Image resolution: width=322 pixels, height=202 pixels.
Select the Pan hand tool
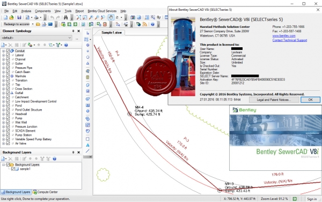tap(111, 18)
